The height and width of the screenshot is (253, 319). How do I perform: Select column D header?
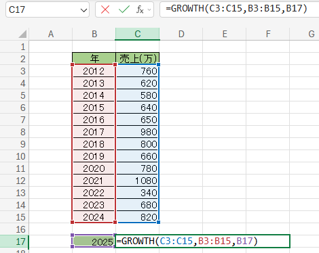pyautogui.click(x=181, y=34)
